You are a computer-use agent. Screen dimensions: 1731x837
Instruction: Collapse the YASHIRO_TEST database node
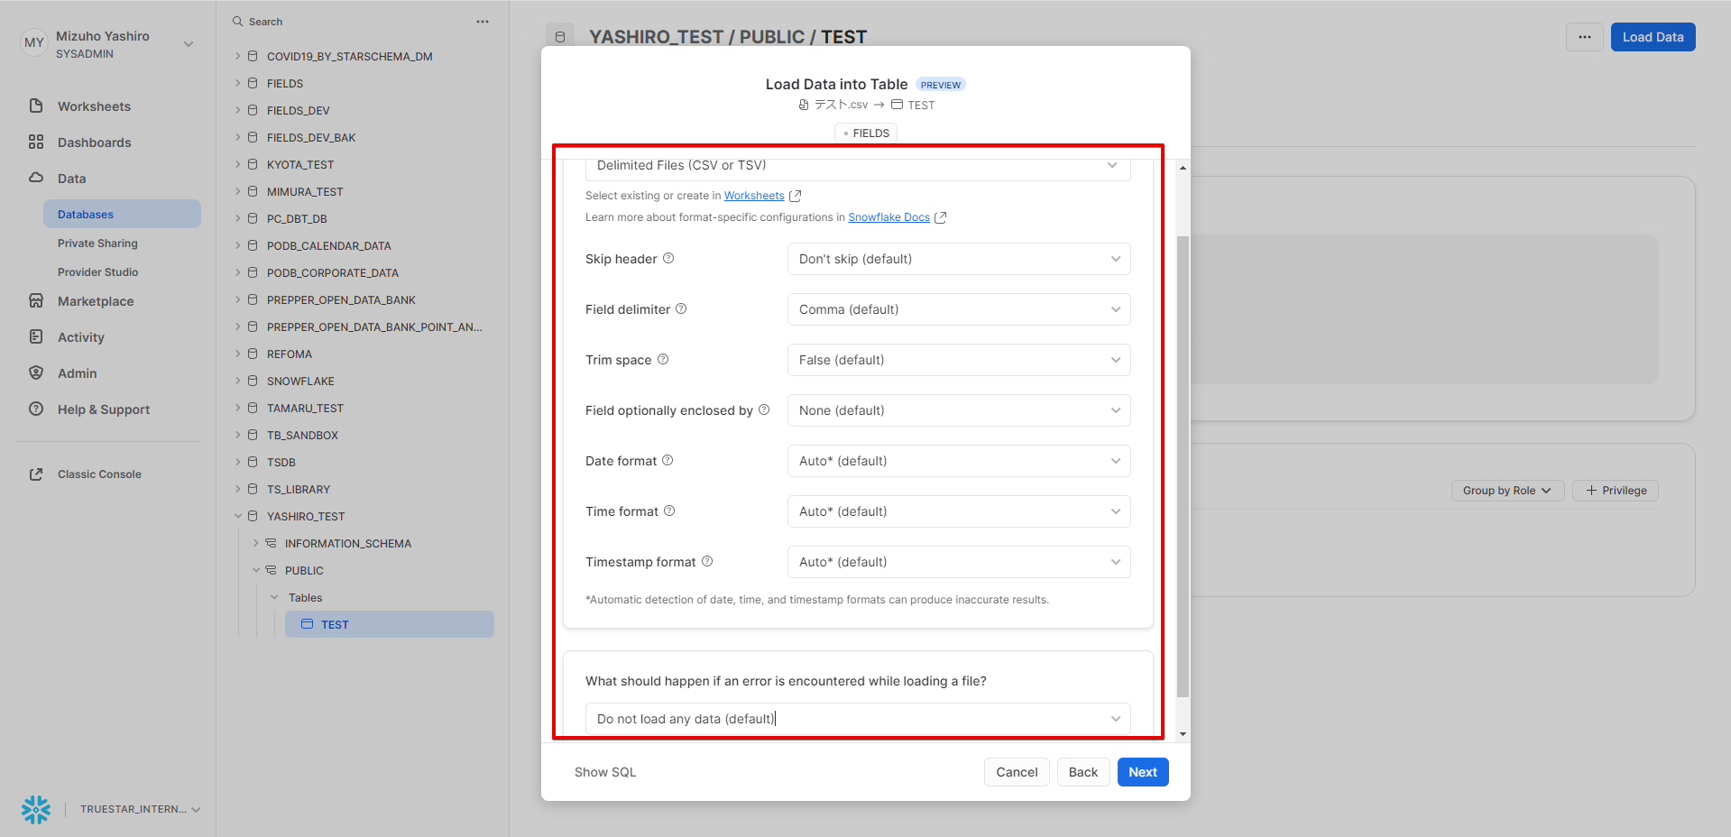point(238,517)
